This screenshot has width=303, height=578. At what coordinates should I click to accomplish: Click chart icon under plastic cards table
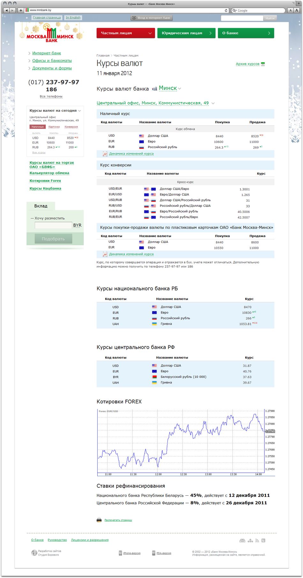(x=105, y=254)
